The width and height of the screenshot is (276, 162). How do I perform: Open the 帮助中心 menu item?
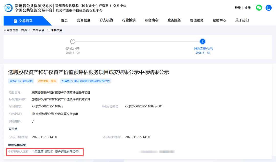pos(219,20)
